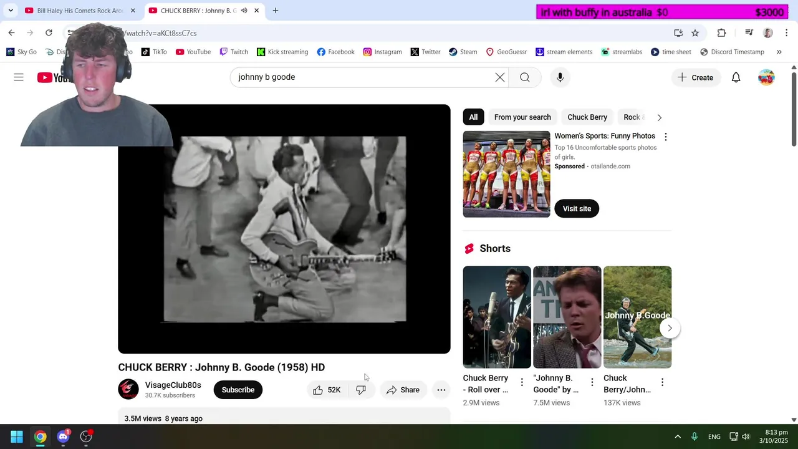Open the Chuck Berry Roll over Short
798x449 pixels.
point(497,317)
